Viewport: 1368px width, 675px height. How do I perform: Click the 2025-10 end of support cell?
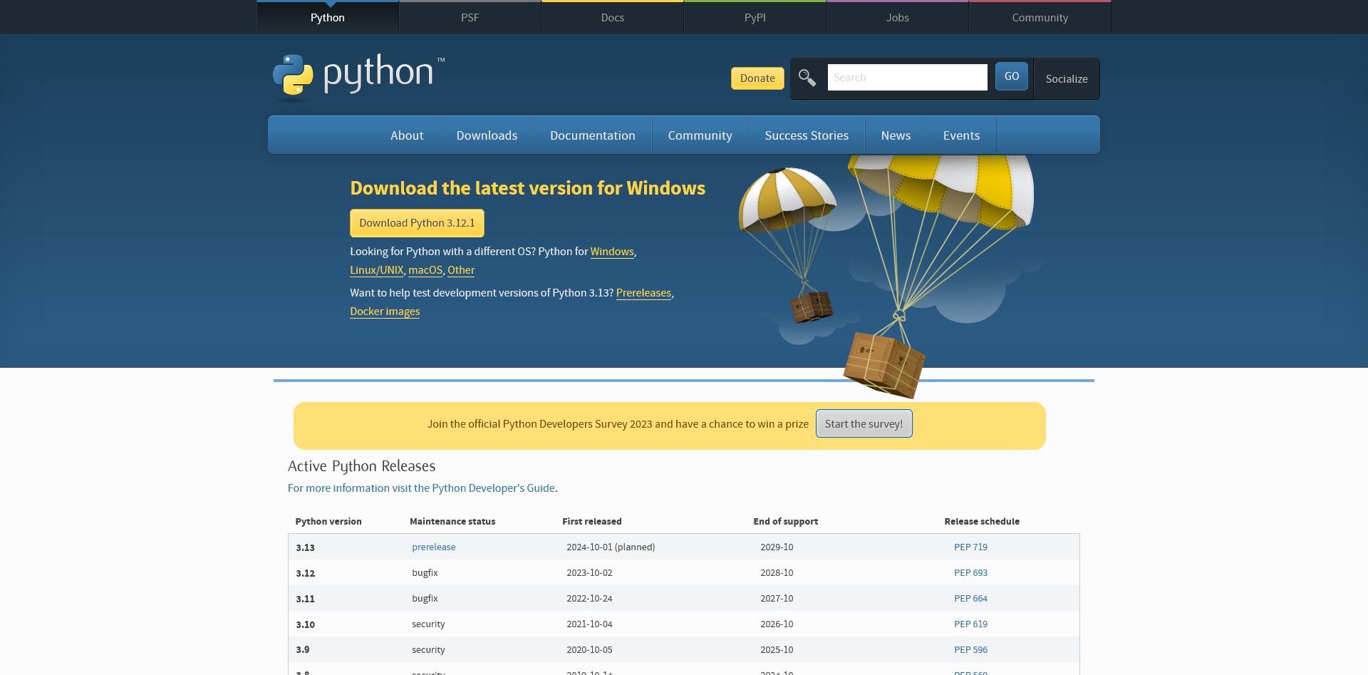pos(777,650)
